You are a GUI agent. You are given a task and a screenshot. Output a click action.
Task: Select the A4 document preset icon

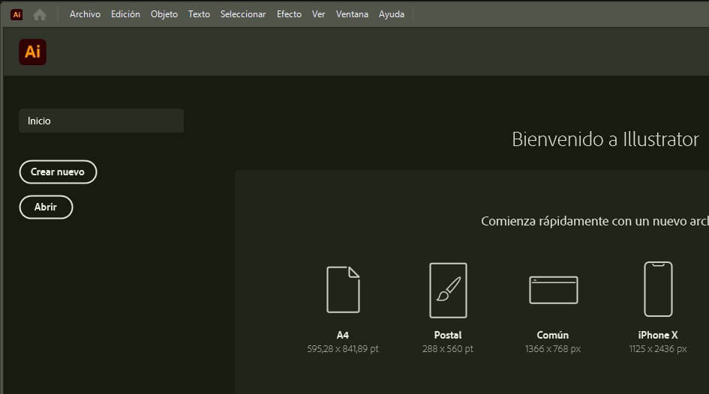[x=343, y=290]
